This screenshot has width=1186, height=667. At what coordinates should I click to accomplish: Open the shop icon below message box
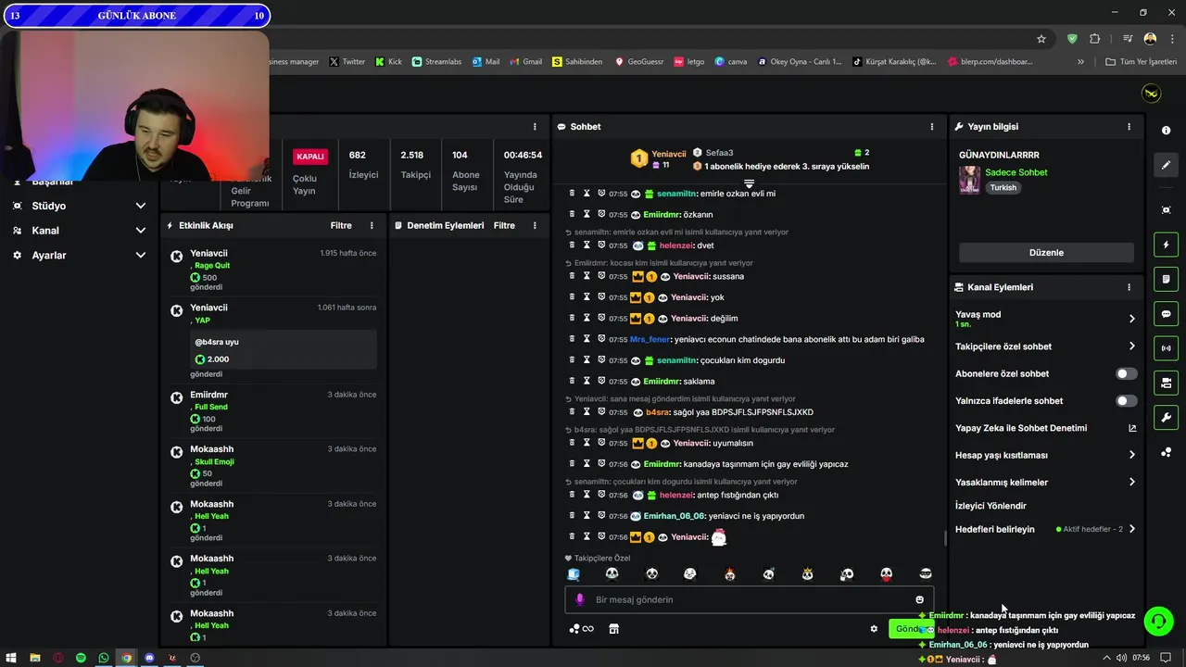point(613,629)
